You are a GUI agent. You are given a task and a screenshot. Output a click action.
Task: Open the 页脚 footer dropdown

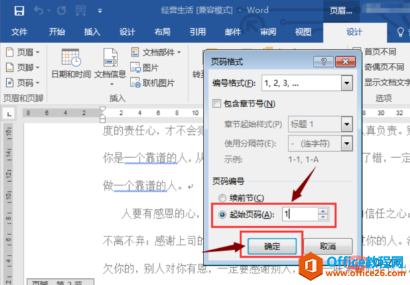click(x=23, y=68)
